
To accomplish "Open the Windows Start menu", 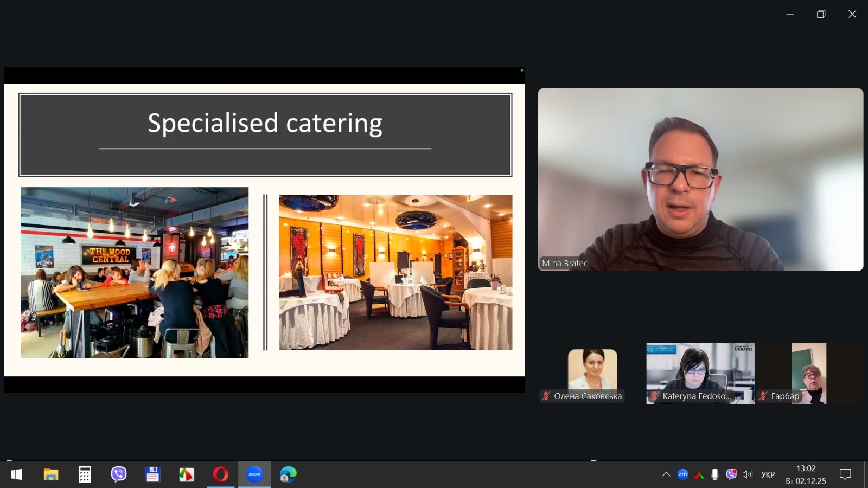I will [16, 474].
